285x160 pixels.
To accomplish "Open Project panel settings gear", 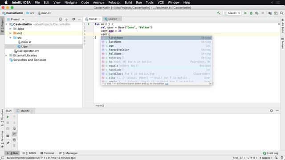I will click(x=73, y=19).
